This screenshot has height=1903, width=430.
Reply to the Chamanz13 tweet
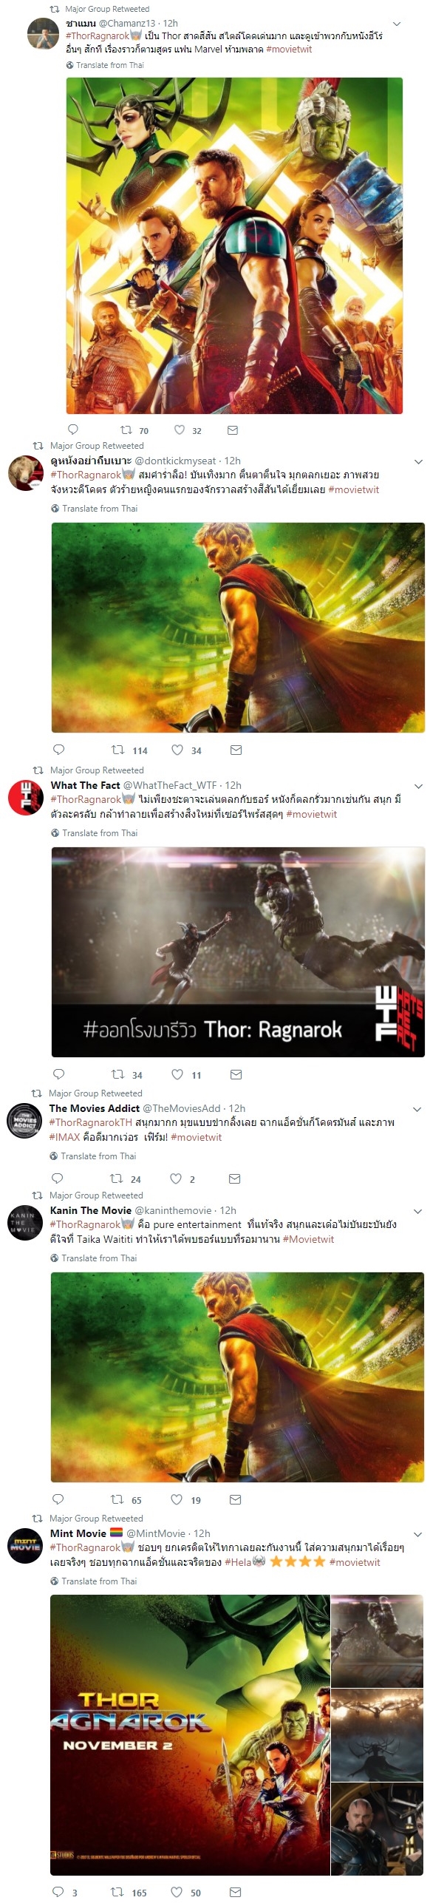tap(73, 430)
